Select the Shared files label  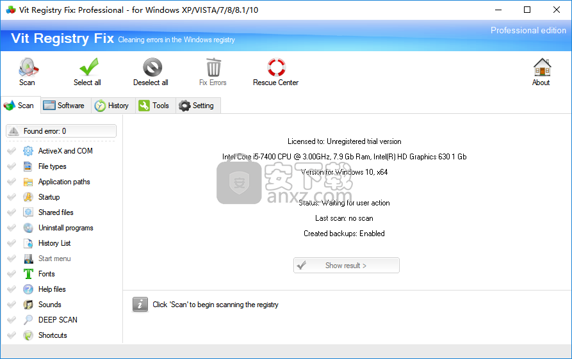56,212
